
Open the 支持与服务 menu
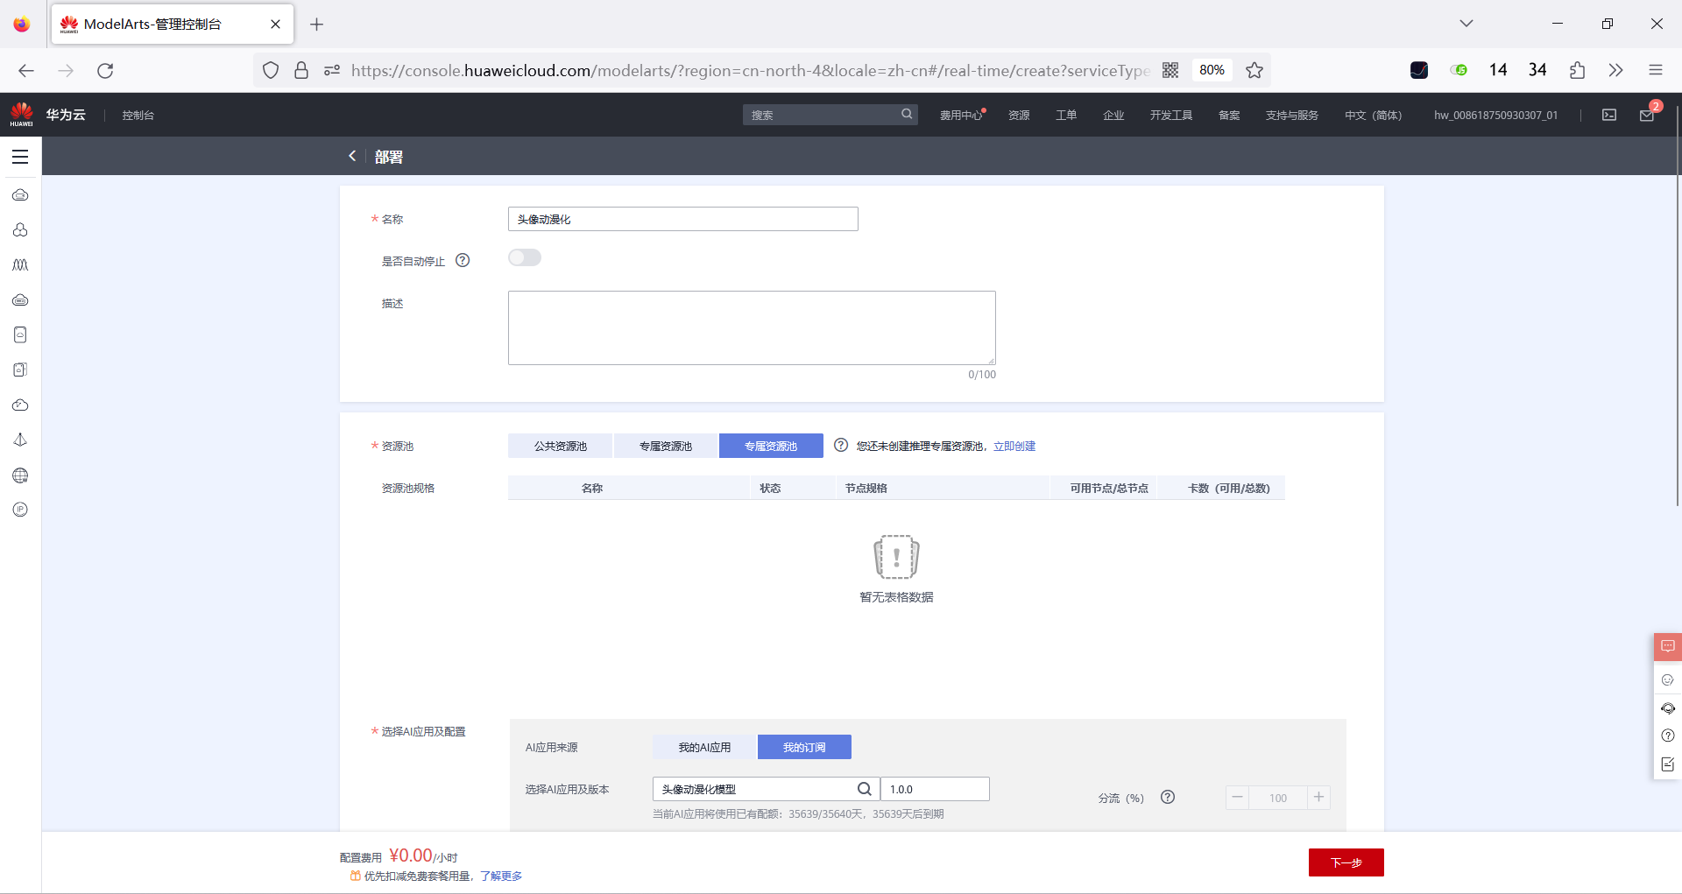(1292, 115)
